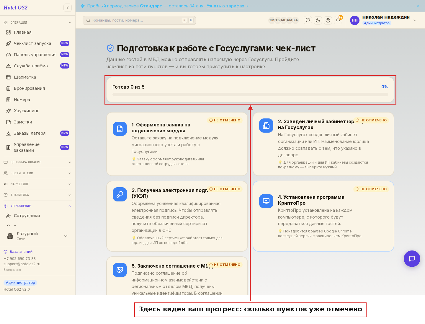Open help via the question mark icon
Image resolution: width=425 pixels, height=324 pixels.
(x=328, y=20)
